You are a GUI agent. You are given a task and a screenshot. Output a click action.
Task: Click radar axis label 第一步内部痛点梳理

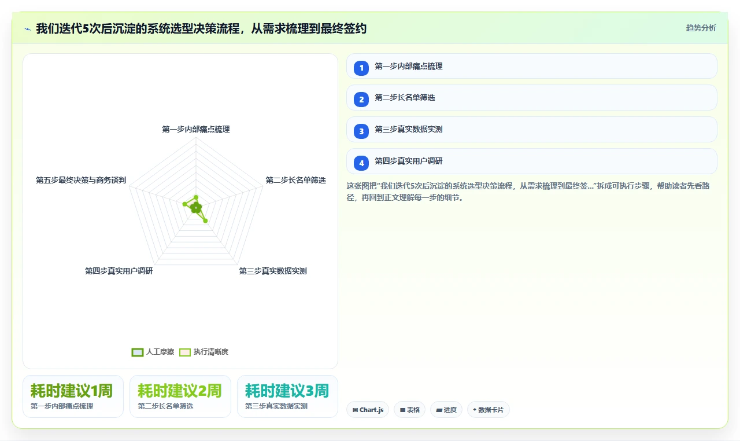[196, 130]
